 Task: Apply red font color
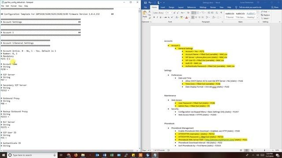click(186, 18)
